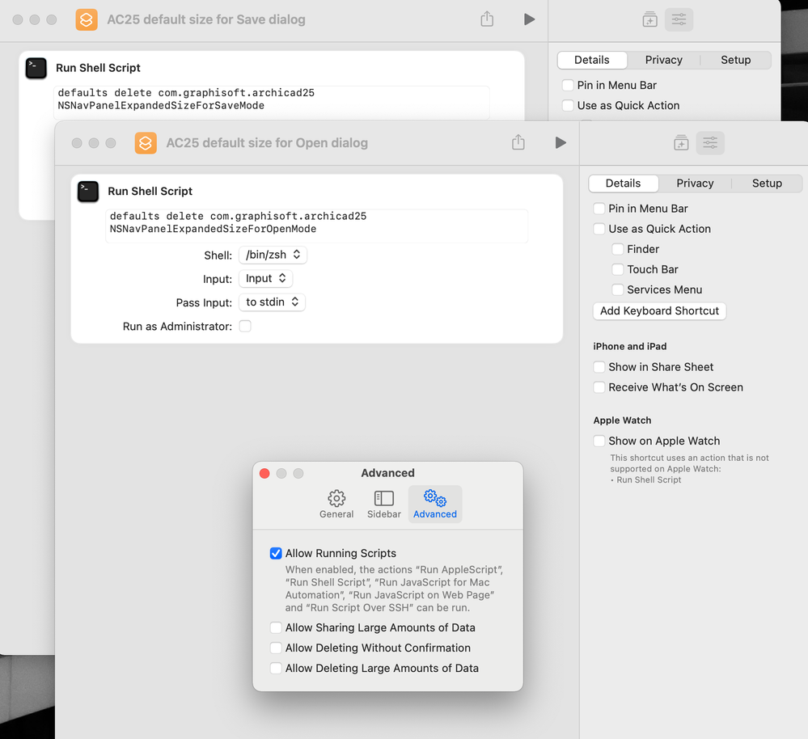
Task: Open Pass Input dropdown showing to stdin
Action: 272,302
